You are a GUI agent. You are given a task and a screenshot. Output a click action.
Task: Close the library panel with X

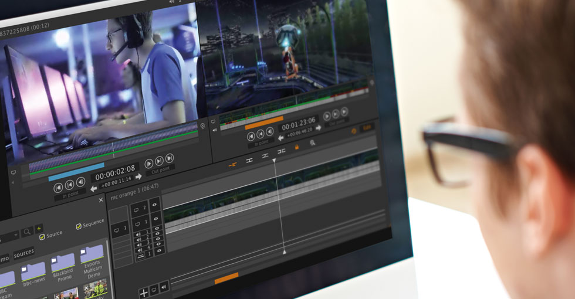click(x=101, y=200)
